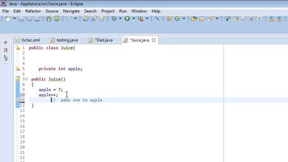Click the Search flashlight toolbar icon
The image size is (288, 162).
pos(211,19)
